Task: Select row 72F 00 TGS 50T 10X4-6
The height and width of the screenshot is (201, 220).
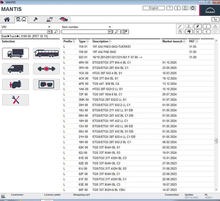Action: [138, 94]
